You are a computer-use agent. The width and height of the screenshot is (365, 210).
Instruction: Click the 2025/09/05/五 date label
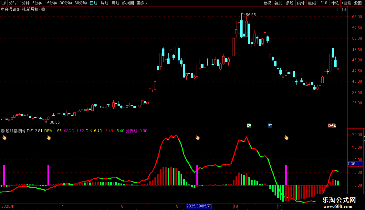click(x=199, y=206)
